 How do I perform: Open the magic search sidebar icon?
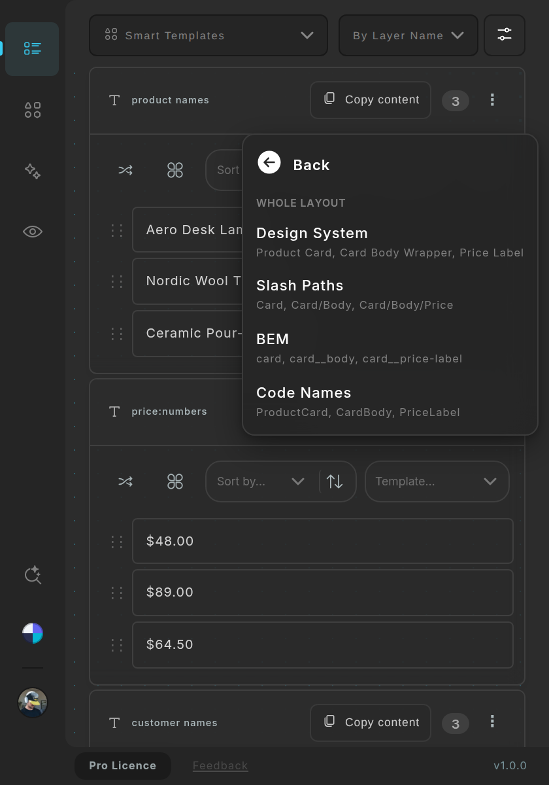tap(33, 575)
